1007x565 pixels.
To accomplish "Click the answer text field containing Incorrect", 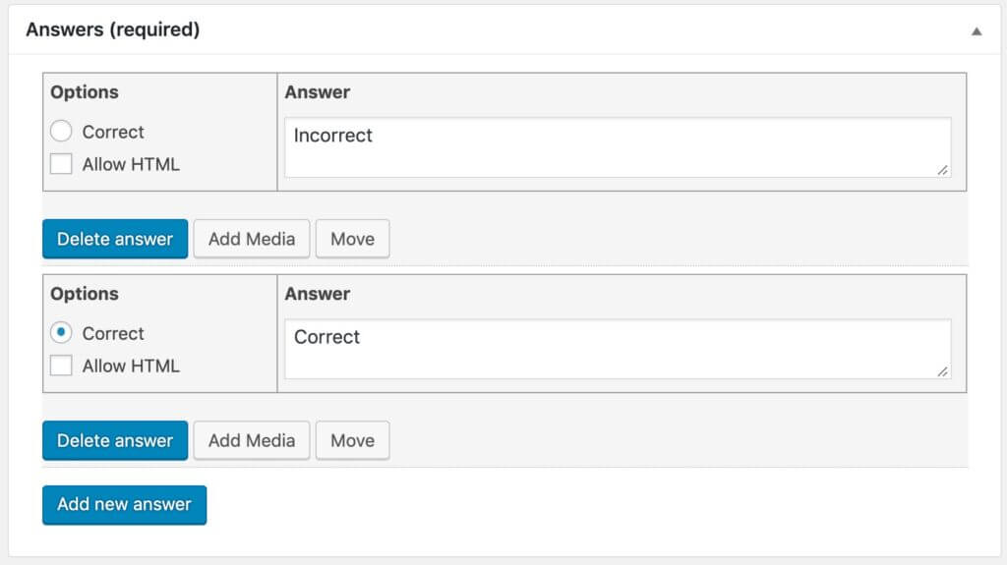I will coord(617,147).
